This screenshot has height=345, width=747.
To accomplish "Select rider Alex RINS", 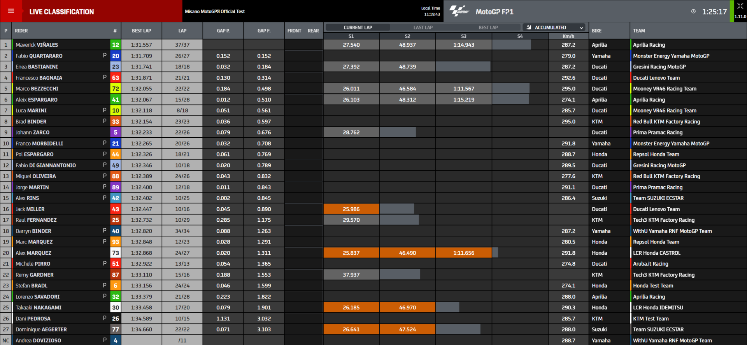I will [27, 198].
